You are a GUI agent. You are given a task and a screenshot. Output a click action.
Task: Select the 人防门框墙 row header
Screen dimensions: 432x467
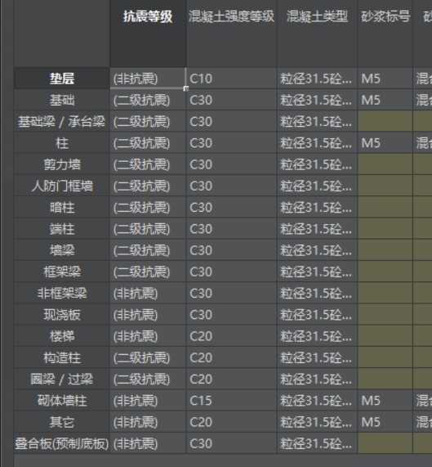tap(62, 186)
